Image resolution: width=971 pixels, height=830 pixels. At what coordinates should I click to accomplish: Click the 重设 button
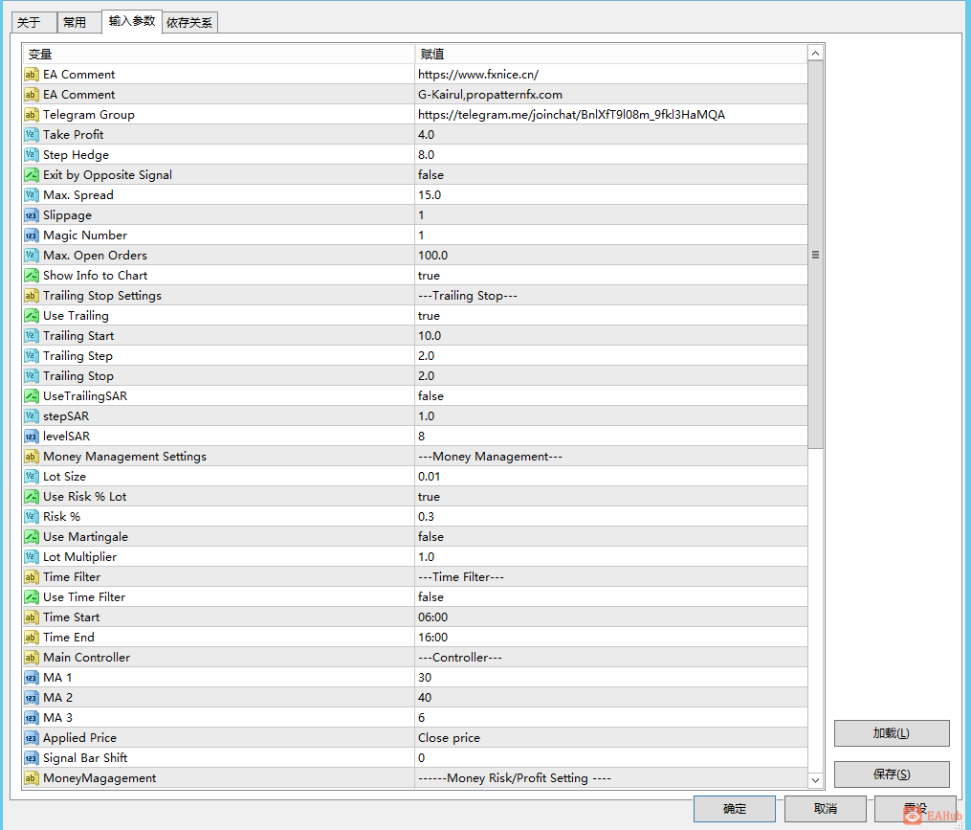tap(916, 809)
